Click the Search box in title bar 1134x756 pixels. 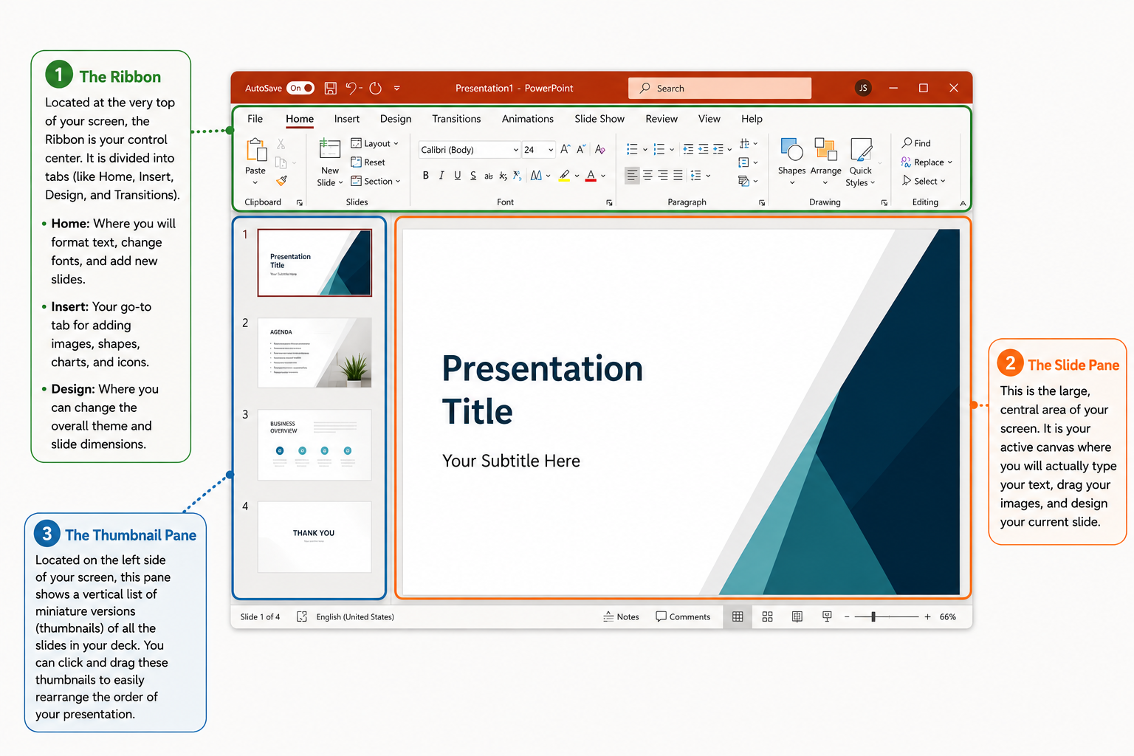point(720,88)
